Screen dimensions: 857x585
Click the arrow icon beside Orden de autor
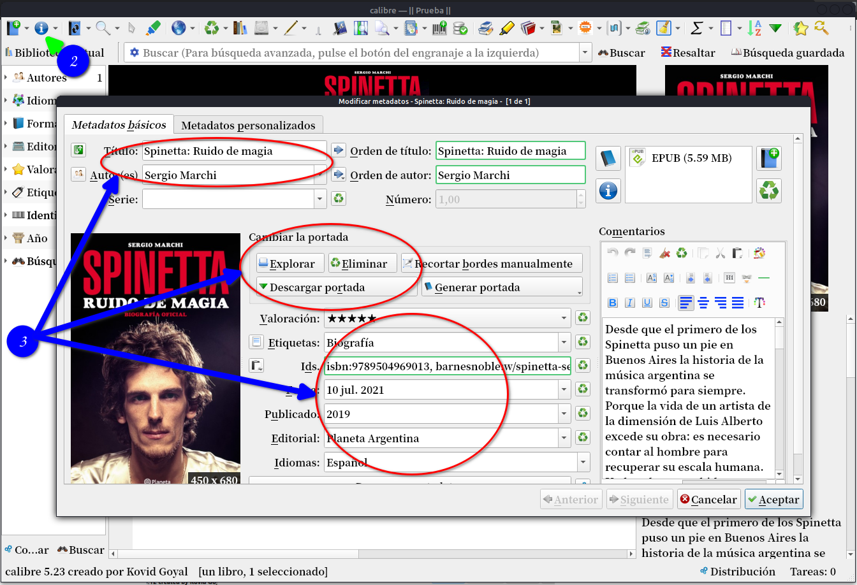point(339,174)
